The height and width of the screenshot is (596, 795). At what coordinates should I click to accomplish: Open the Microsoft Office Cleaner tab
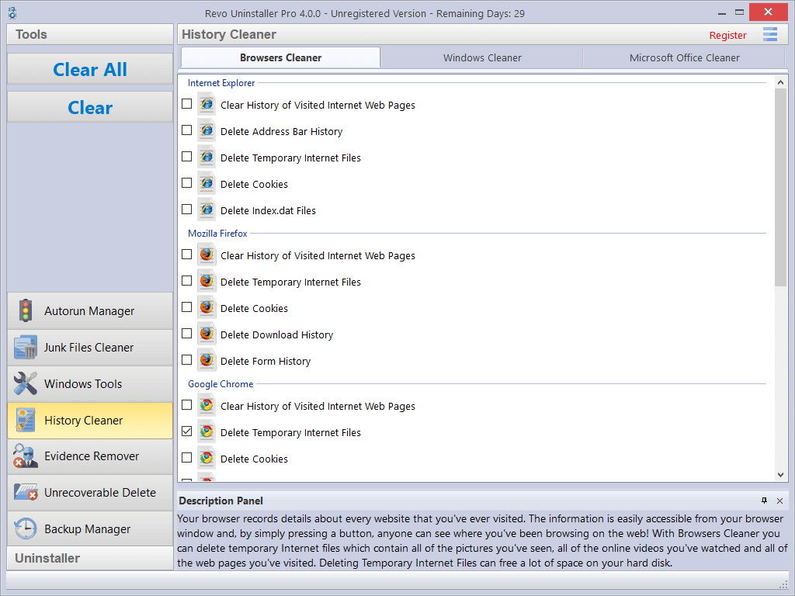(x=684, y=57)
